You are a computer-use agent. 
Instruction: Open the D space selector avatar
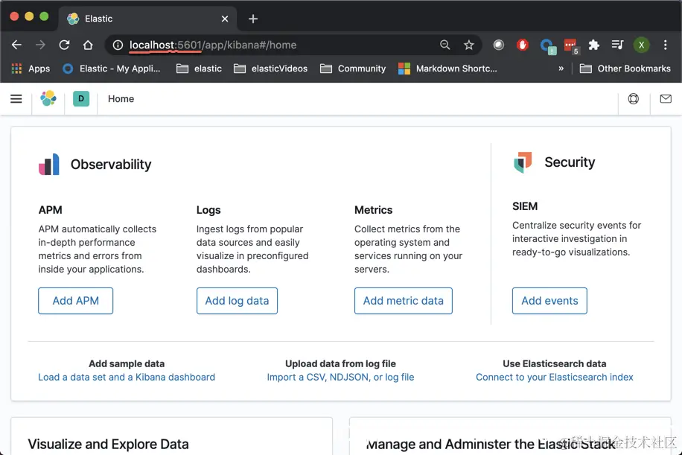point(81,99)
